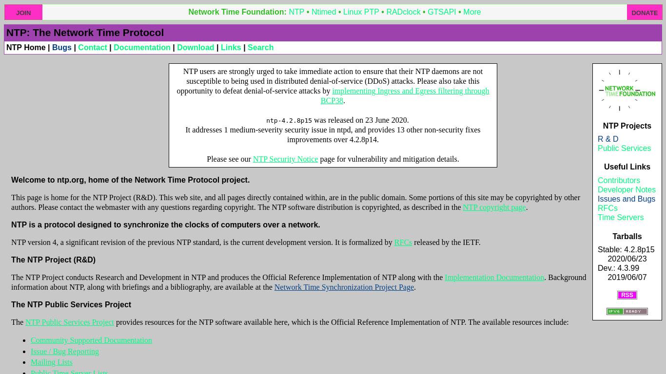Open the RFCs link in body text
666x374 pixels.
403,243
